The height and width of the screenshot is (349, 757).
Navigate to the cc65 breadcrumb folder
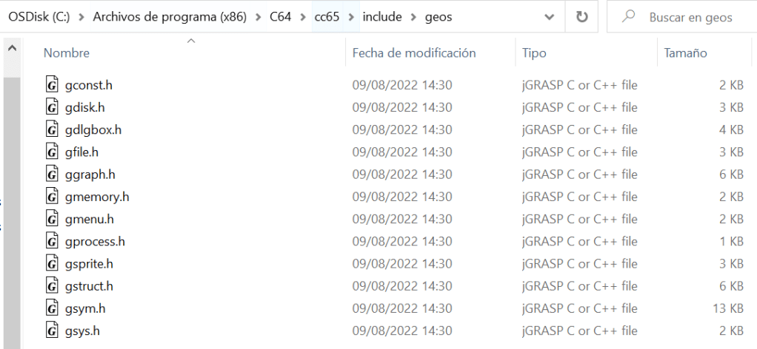327,17
